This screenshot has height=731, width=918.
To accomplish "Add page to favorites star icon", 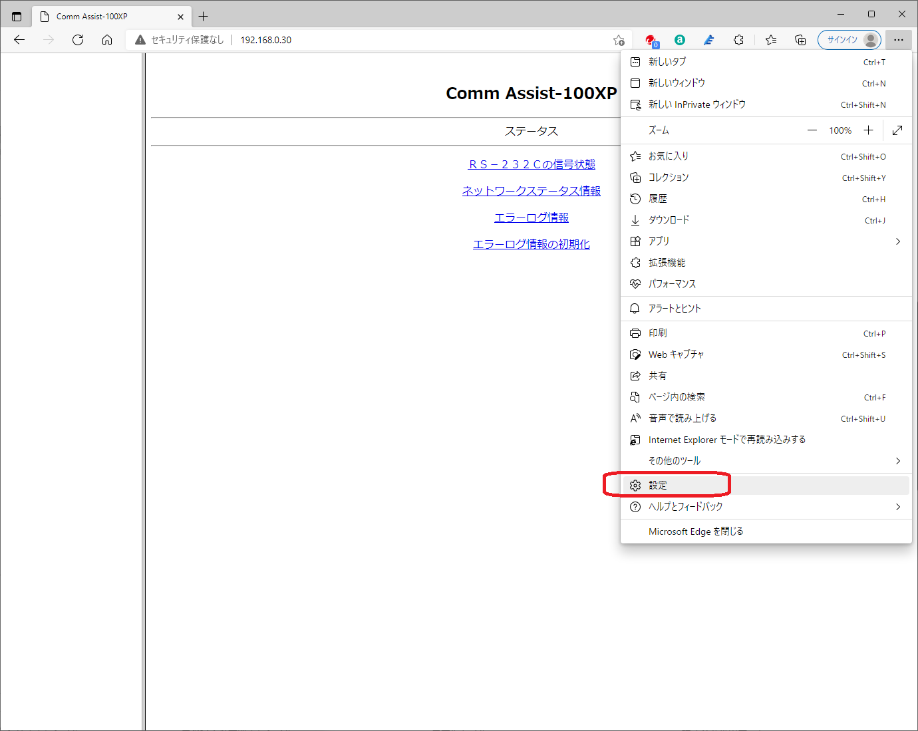I will coord(619,40).
